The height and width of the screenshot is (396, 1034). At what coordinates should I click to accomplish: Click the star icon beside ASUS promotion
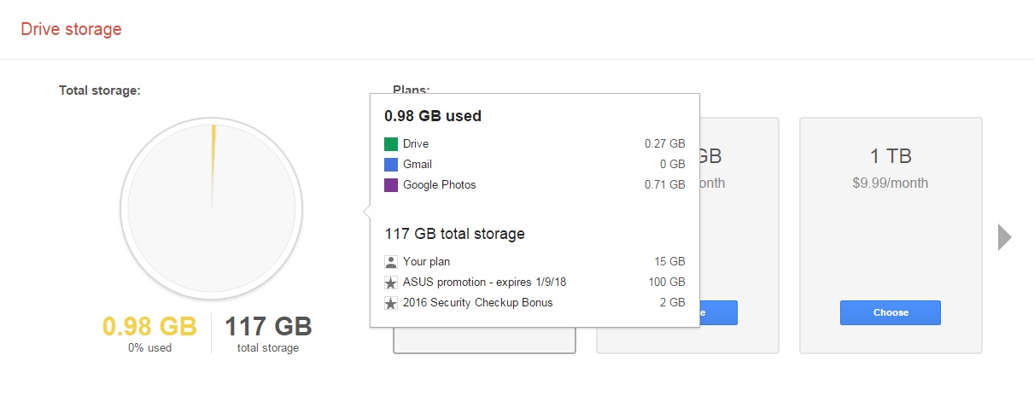point(391,282)
